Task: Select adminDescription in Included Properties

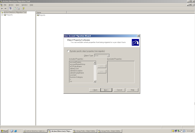Action: (x=76, y=71)
